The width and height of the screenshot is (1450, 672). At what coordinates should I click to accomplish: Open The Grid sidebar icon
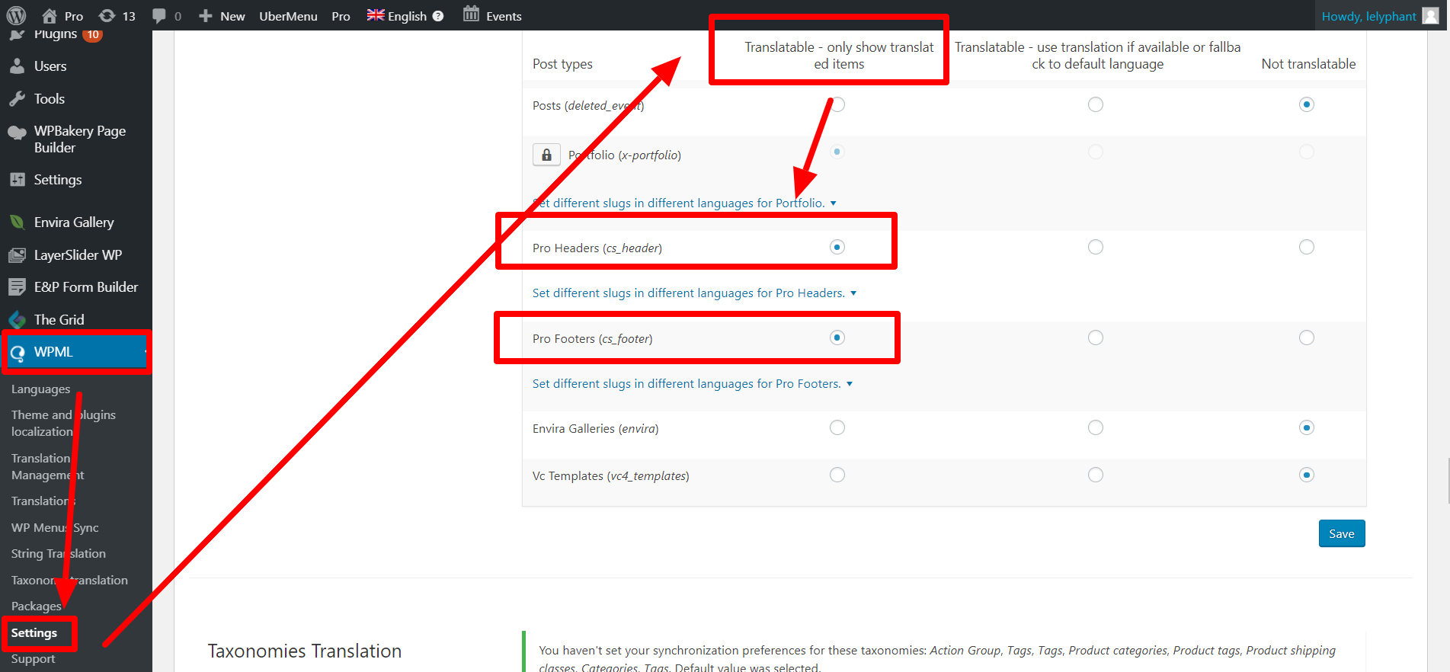[17, 320]
